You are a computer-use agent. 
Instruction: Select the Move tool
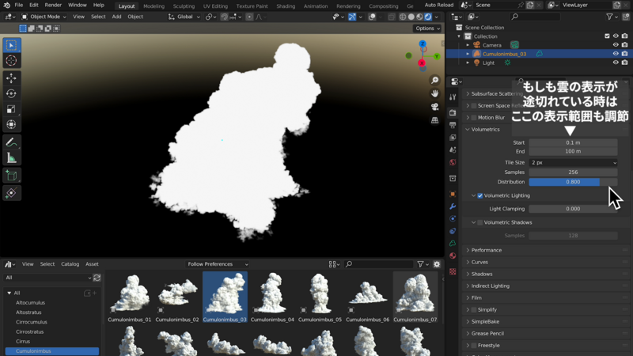pos(11,78)
